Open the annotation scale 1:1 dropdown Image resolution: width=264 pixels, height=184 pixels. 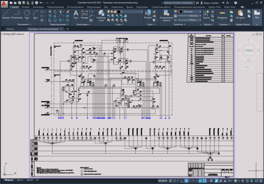coord(230,181)
